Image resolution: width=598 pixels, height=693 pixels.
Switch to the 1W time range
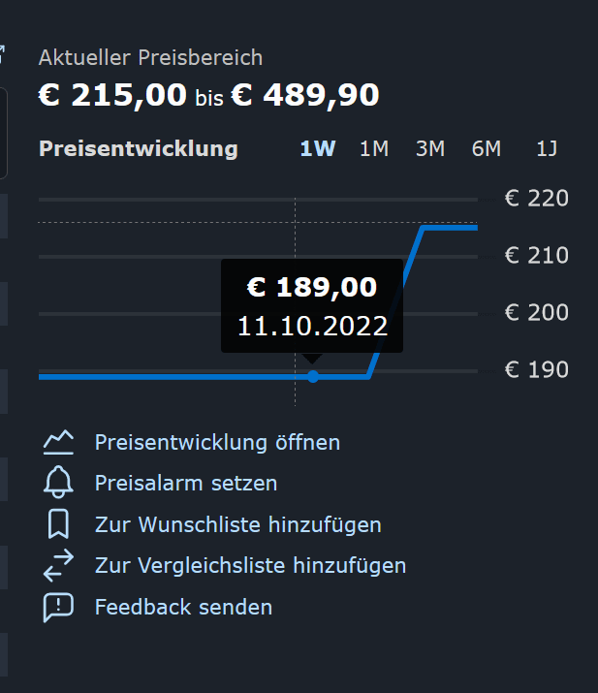tap(318, 149)
